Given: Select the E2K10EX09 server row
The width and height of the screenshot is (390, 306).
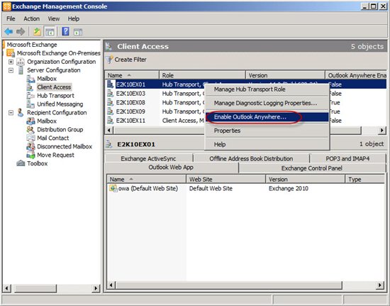Looking at the screenshot, I should 246,111.
